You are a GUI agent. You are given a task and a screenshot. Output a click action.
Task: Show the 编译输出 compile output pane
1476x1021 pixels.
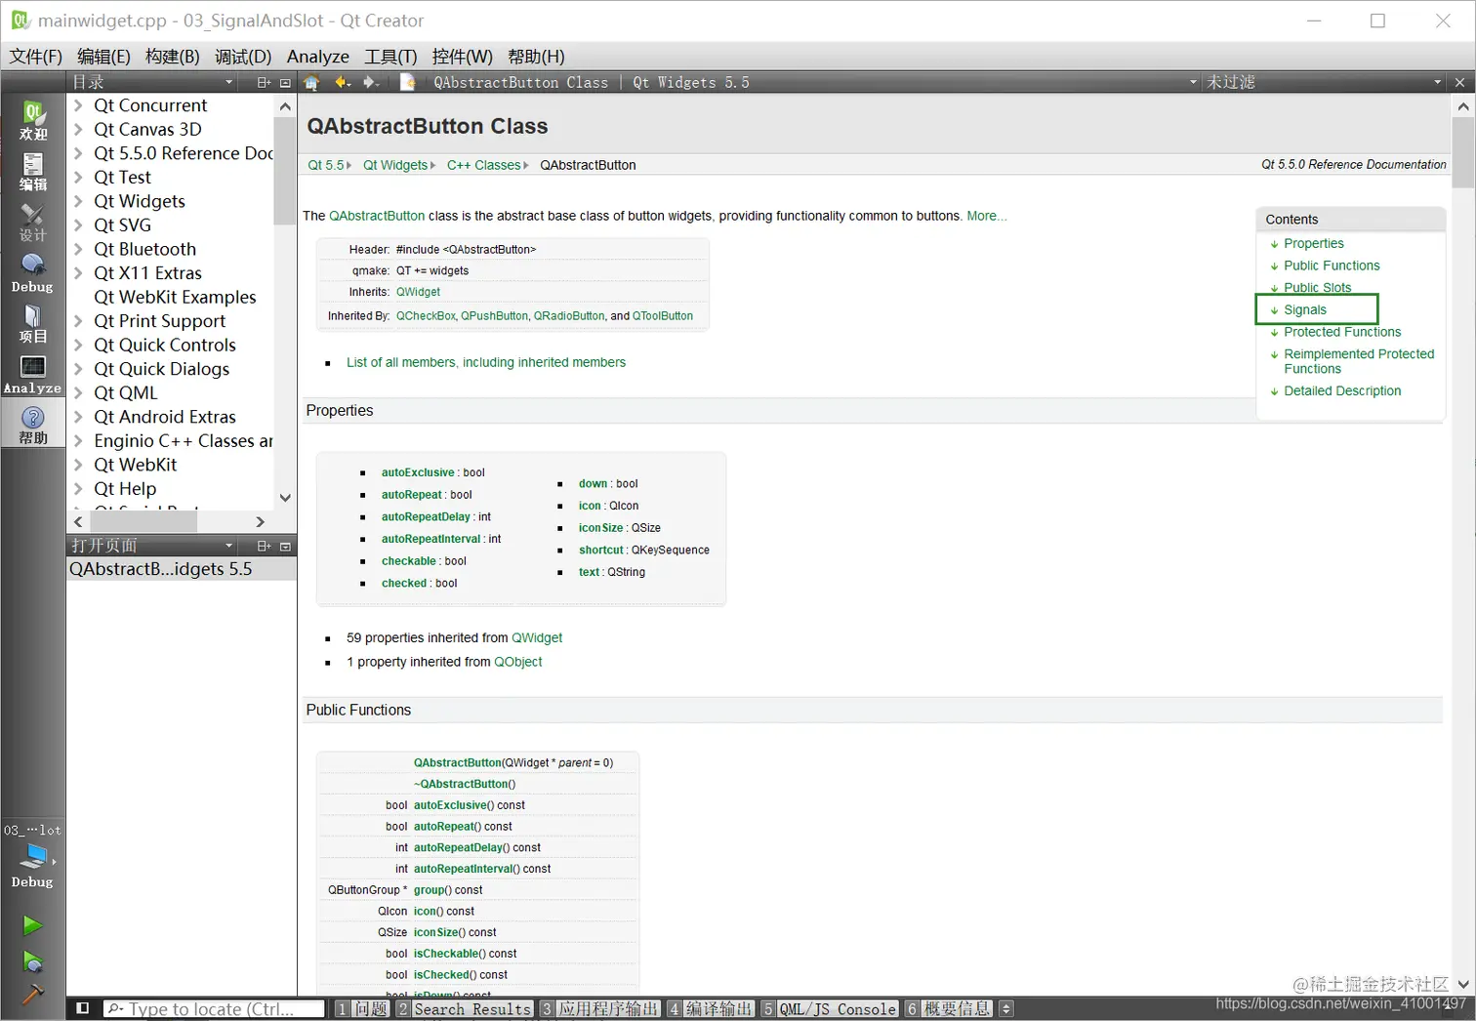[x=711, y=1009]
